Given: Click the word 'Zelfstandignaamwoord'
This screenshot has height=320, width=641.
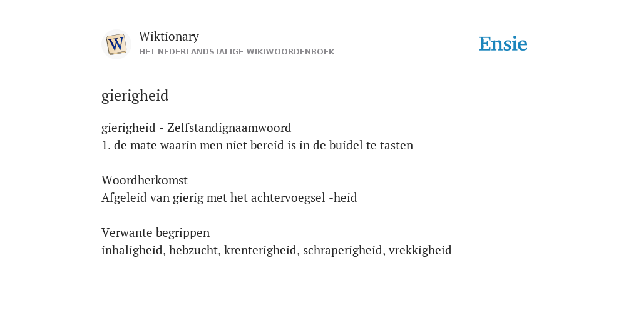Looking at the screenshot, I should pyautogui.click(x=229, y=127).
